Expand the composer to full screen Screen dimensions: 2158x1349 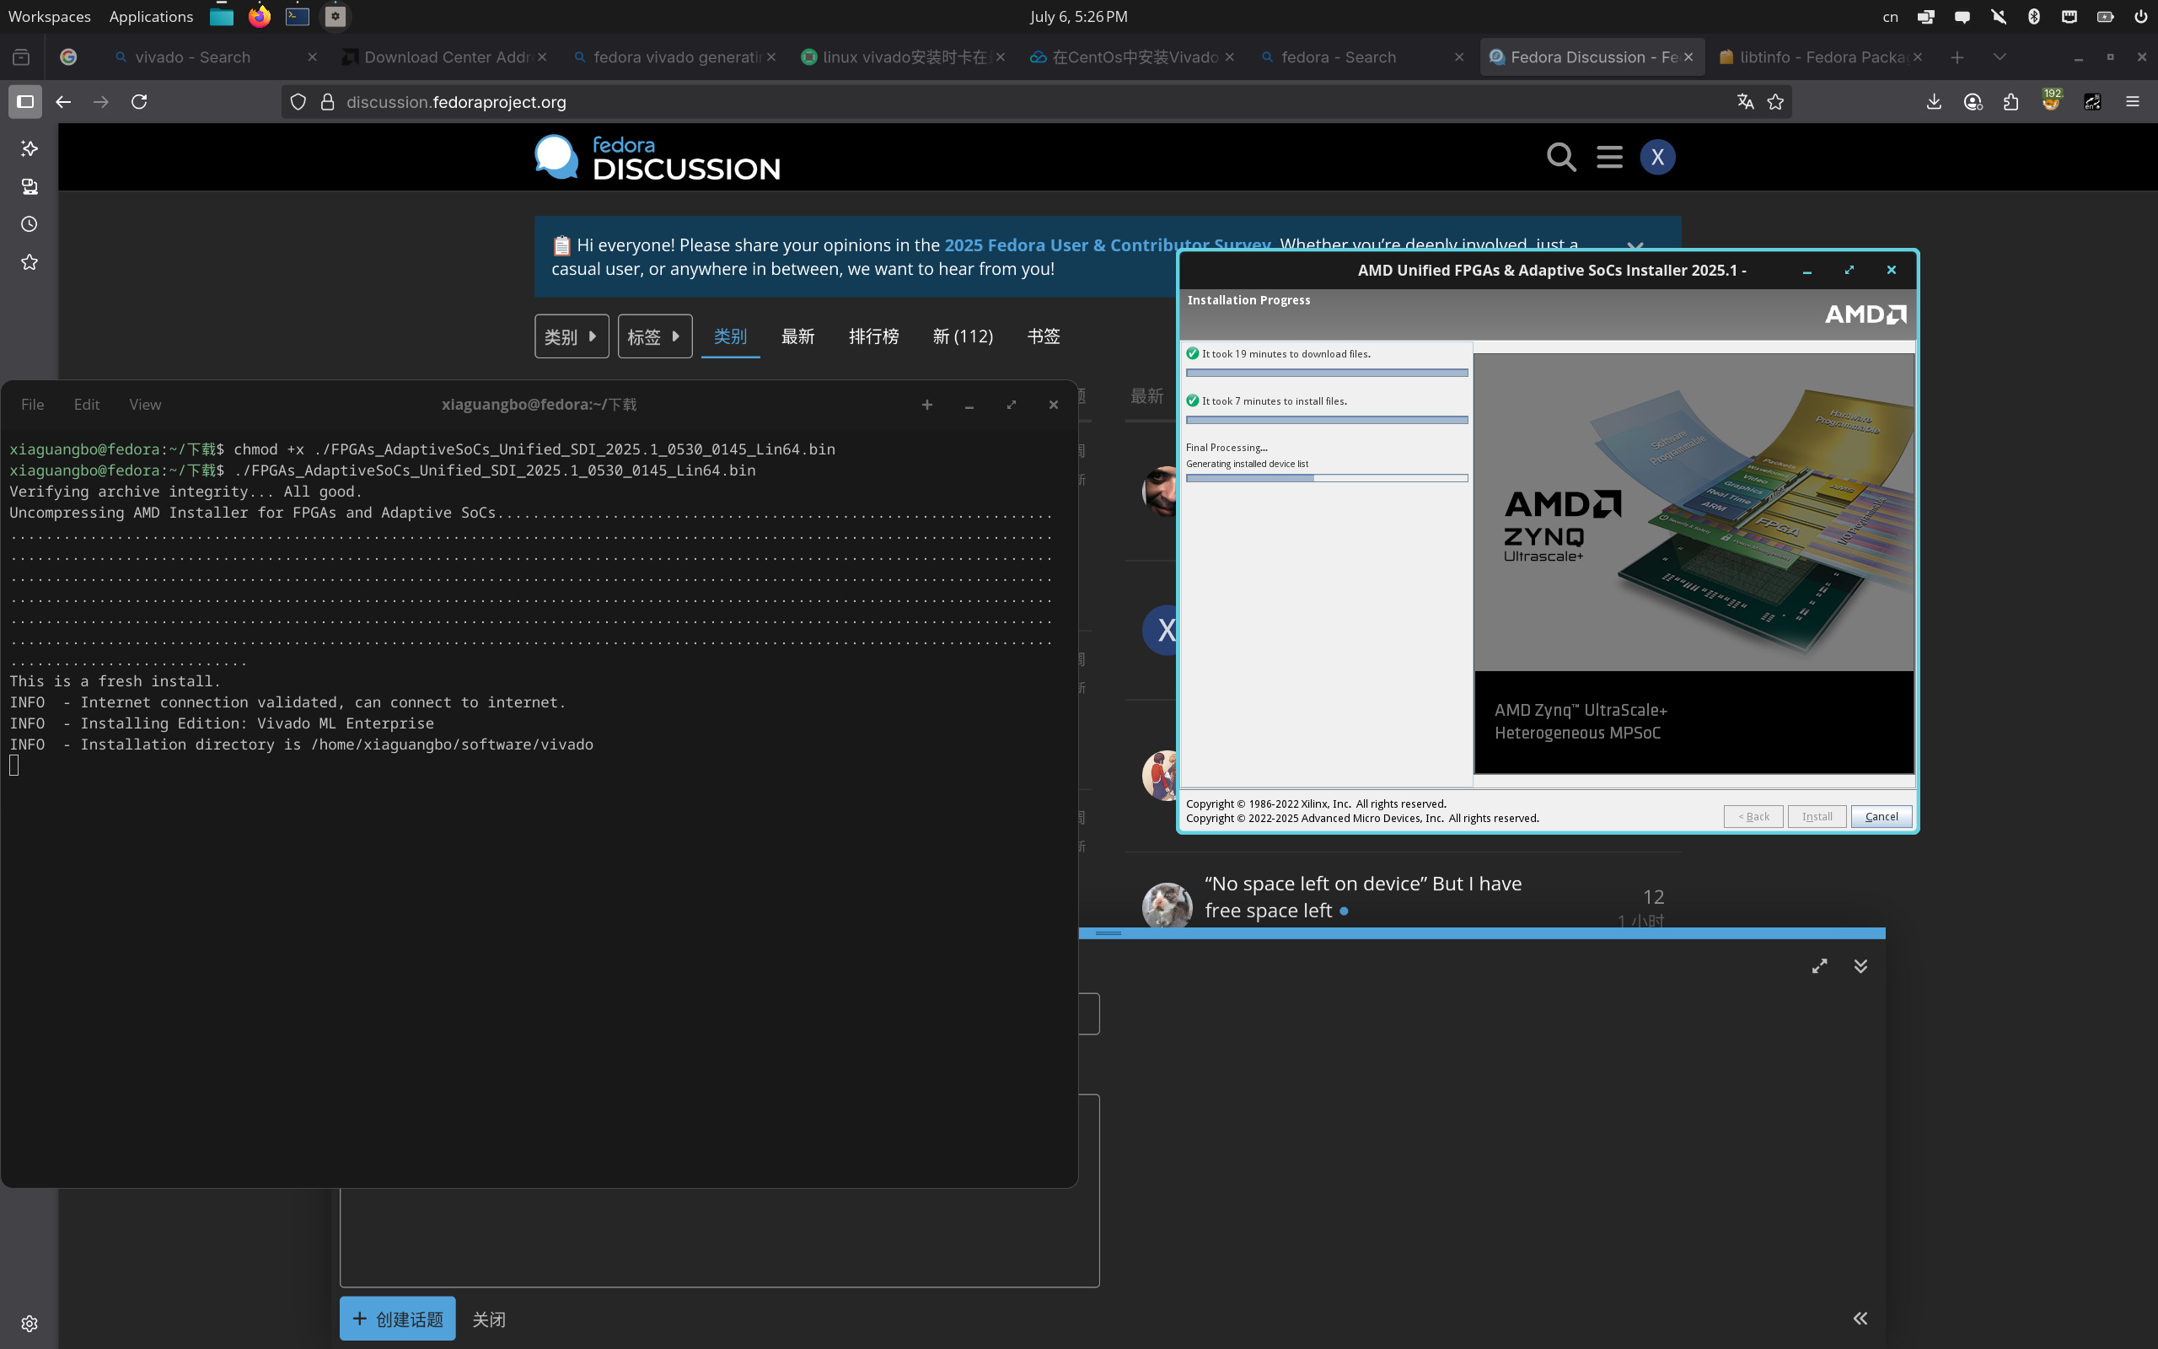(1819, 966)
